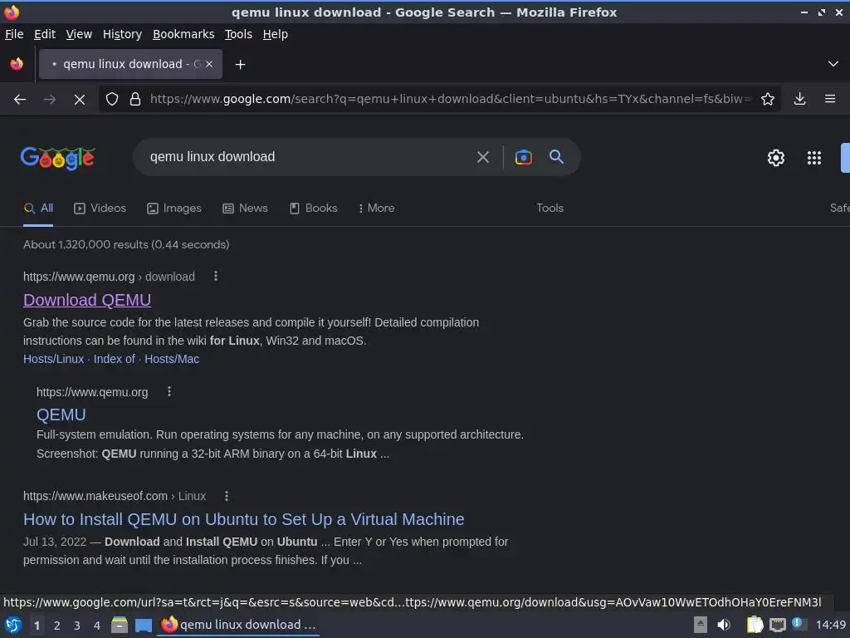Switch to the Books results tab
The height and width of the screenshot is (638, 850).
(313, 209)
